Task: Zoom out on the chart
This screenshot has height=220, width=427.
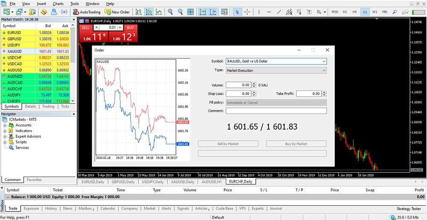Action: [x=180, y=12]
